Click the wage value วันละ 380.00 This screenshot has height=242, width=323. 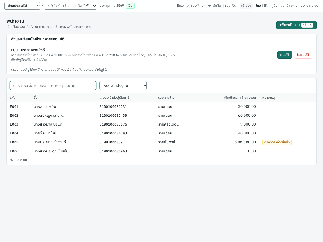coord(245,142)
